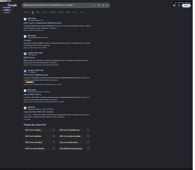
Task: Open Case 2:23-bk-14154-SK Stretto result
Action: coord(38,112)
